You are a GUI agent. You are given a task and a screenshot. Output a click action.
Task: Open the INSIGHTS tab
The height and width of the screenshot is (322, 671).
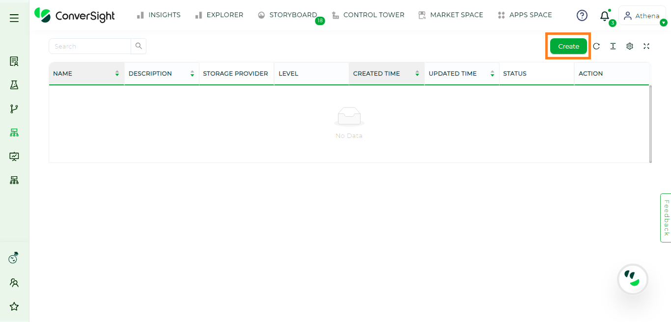[159, 15]
